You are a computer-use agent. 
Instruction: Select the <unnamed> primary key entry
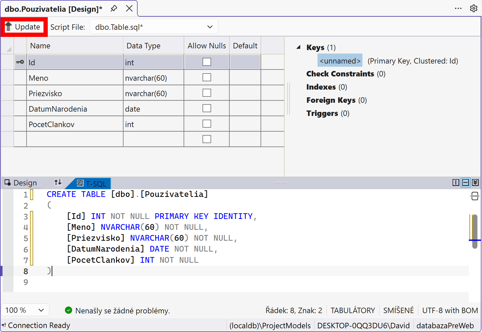click(x=340, y=61)
